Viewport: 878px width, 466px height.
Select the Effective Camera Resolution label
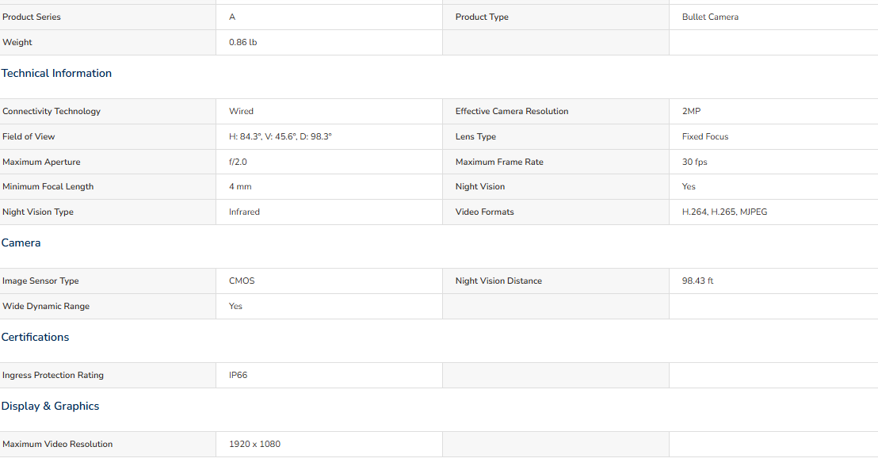(x=512, y=112)
